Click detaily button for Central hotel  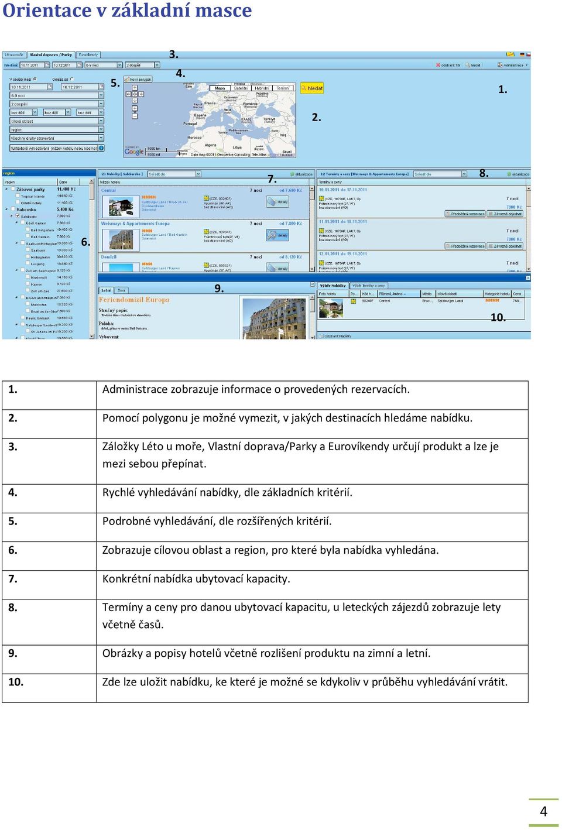277,201
